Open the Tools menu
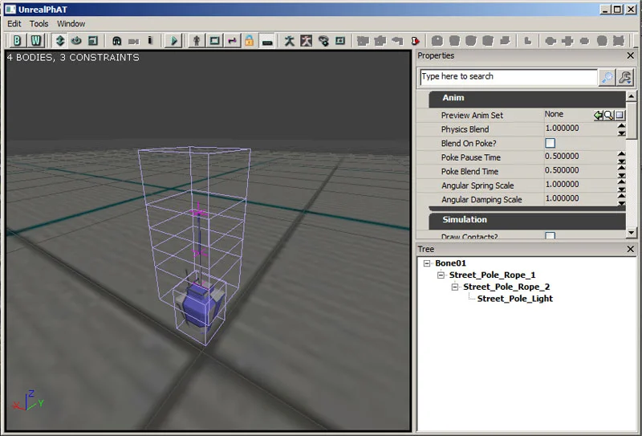 click(x=39, y=24)
